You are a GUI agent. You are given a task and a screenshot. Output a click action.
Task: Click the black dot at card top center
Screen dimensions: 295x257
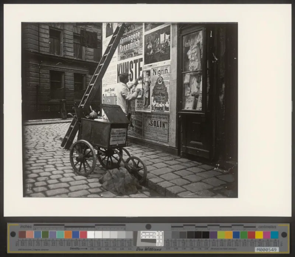click(148, 227)
